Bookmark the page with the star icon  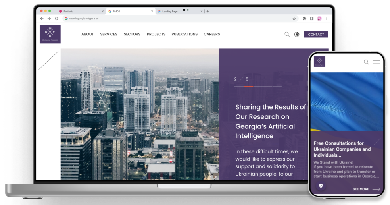294,19
